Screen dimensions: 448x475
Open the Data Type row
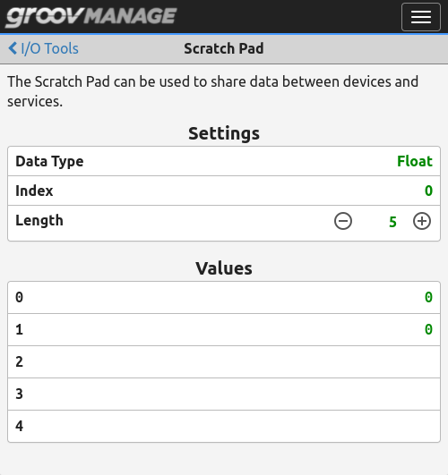[224, 161]
